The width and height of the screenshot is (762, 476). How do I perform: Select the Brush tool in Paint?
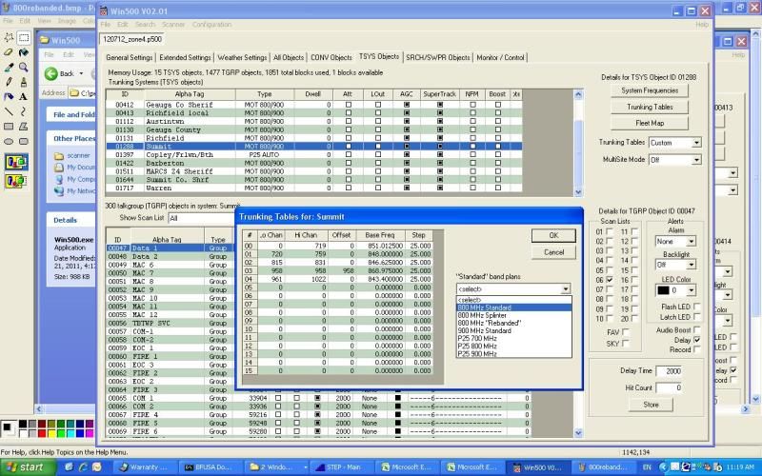pyautogui.click(x=23, y=82)
